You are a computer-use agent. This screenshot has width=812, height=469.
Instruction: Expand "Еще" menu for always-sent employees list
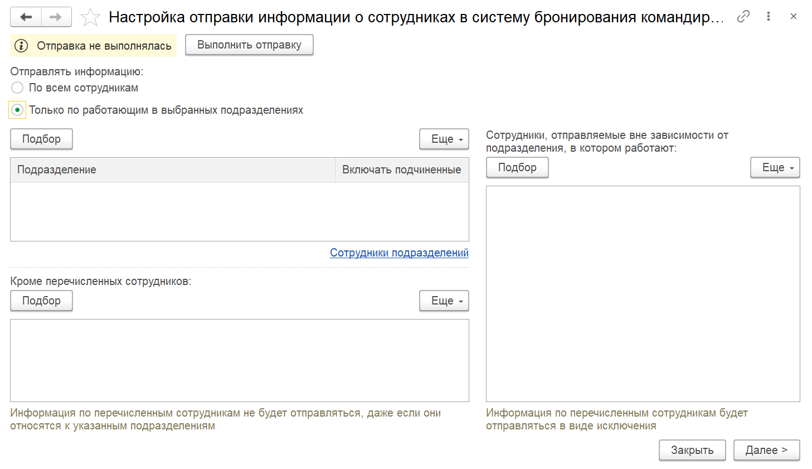tap(775, 167)
